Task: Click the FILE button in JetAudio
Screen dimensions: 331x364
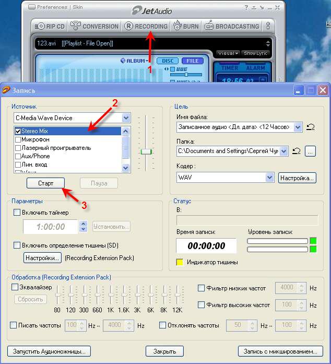Action: pos(193,61)
